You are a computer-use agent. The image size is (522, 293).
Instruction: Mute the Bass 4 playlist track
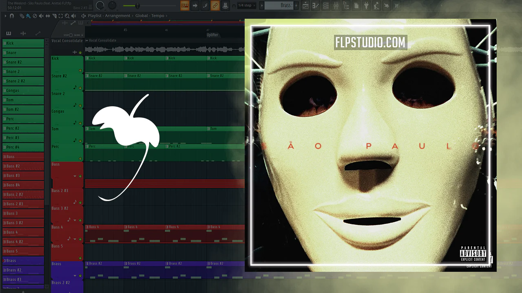click(80, 240)
